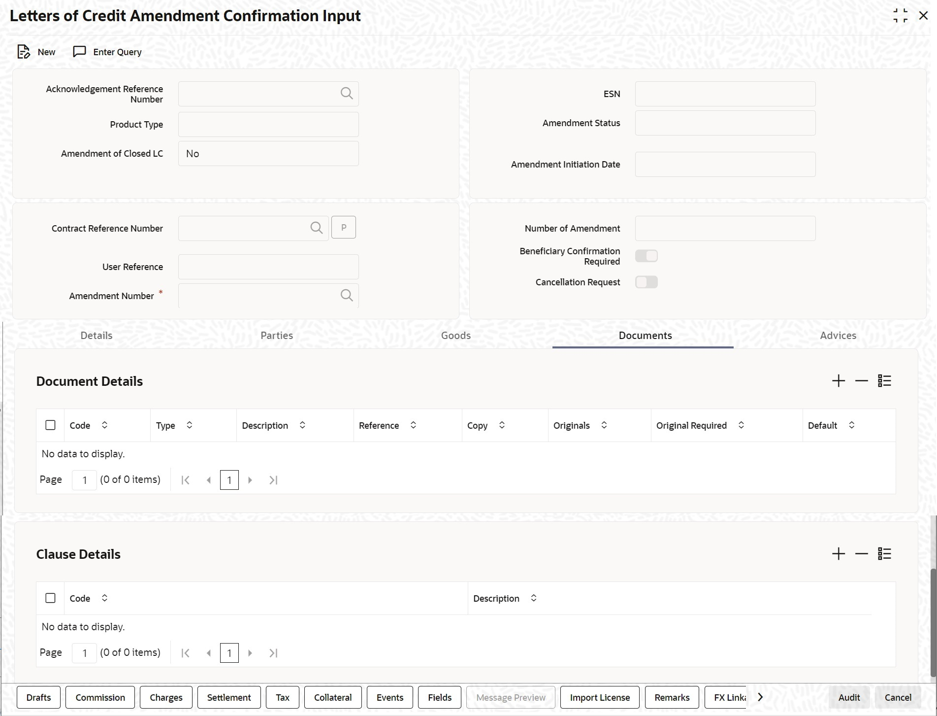Click the New document icon
937x716 pixels.
pyautogui.click(x=24, y=52)
